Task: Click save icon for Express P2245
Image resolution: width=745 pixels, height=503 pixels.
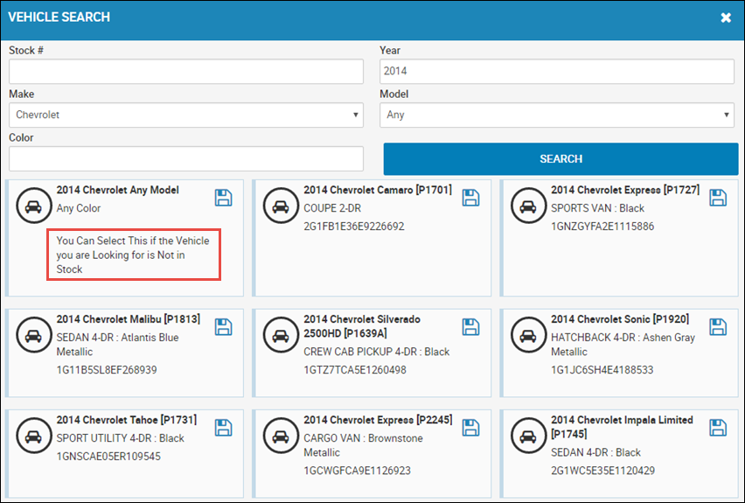Action: click(470, 428)
